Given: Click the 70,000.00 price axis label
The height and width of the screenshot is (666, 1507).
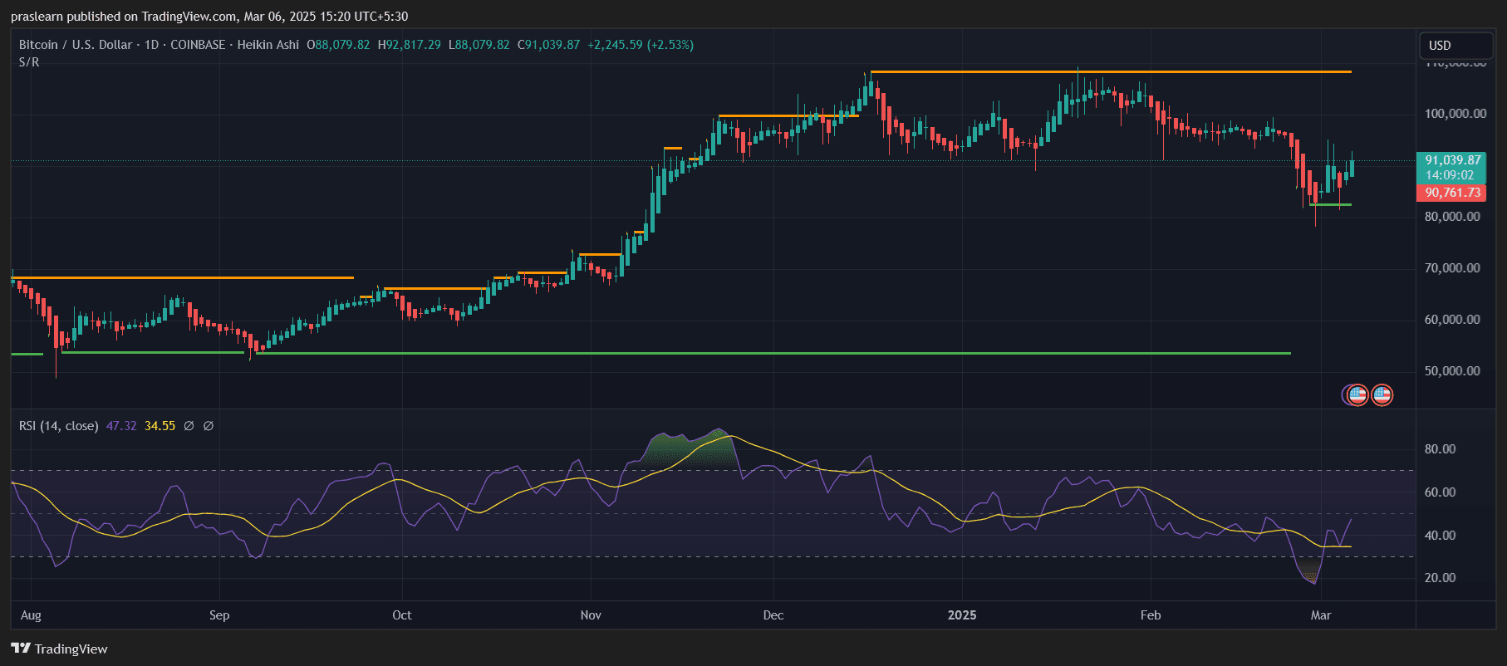Looking at the screenshot, I should point(1452,268).
